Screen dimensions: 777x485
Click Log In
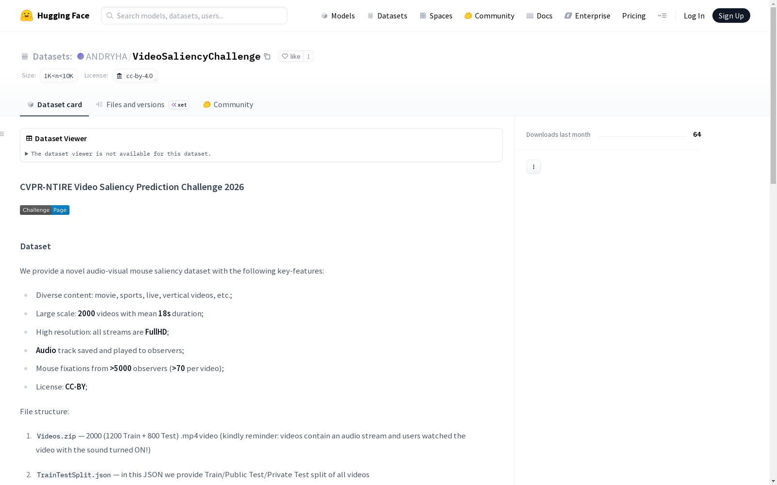[694, 16]
